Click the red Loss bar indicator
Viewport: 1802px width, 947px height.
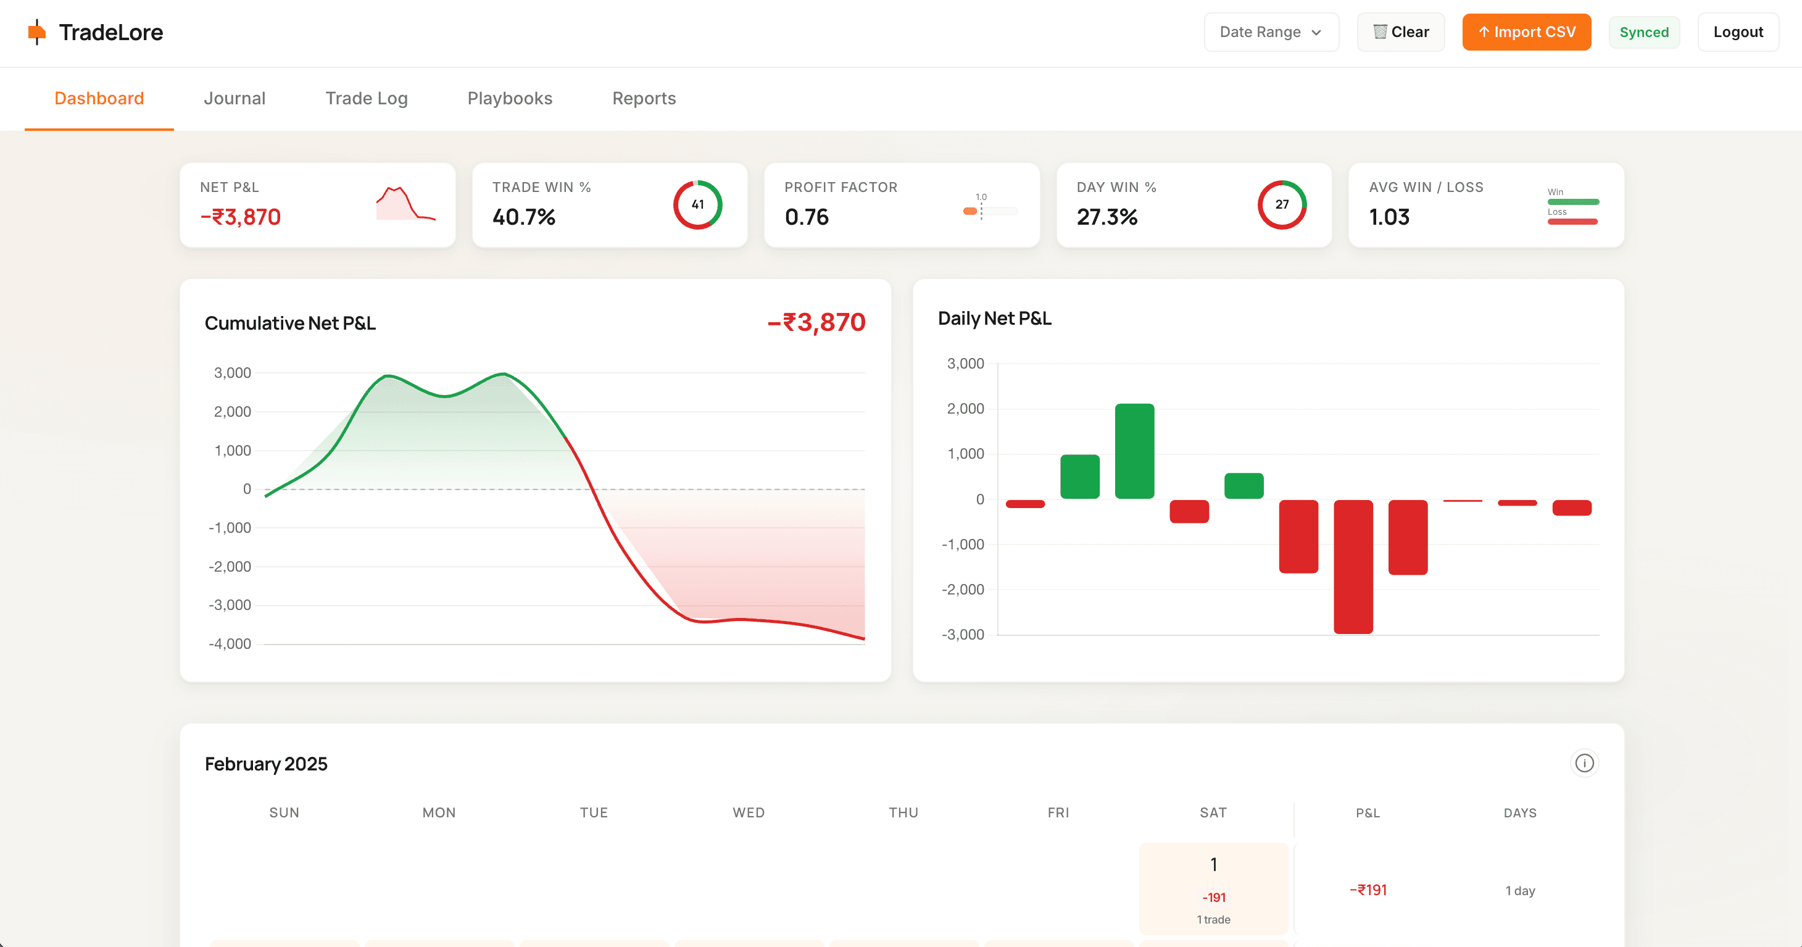click(x=1572, y=222)
